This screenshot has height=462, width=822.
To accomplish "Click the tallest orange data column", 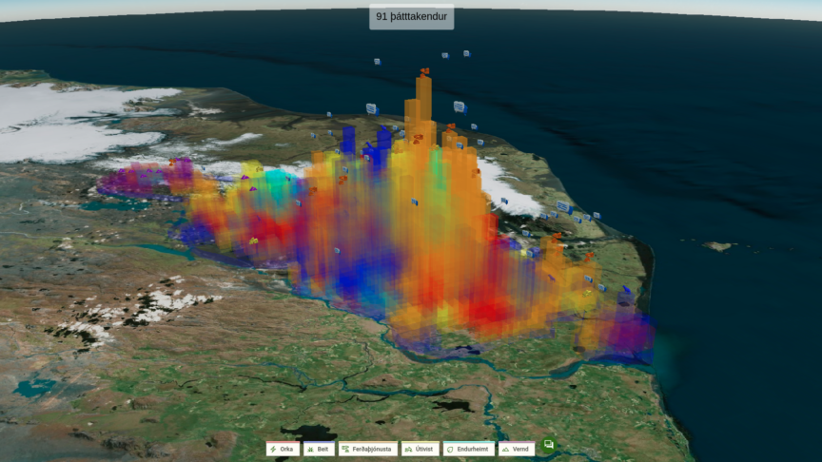I will 423,105.
